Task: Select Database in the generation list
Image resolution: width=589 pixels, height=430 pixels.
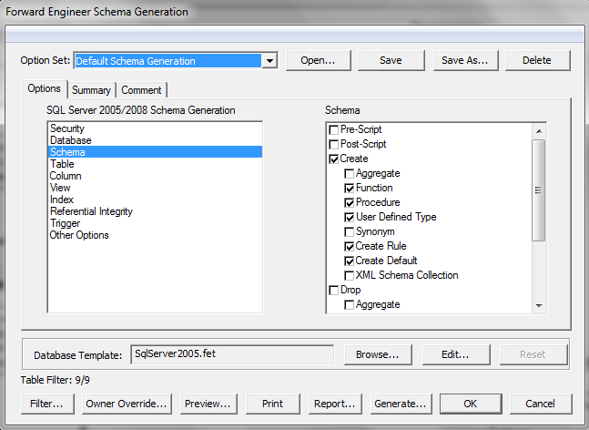Action: (x=155, y=140)
